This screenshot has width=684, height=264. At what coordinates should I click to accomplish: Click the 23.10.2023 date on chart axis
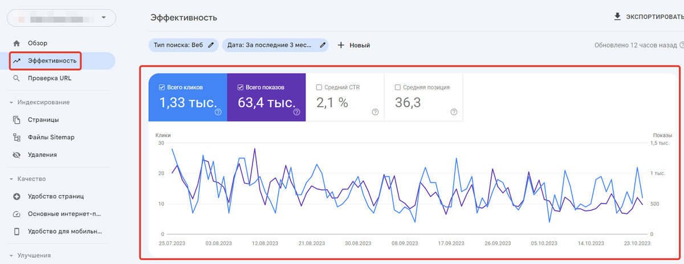637,243
